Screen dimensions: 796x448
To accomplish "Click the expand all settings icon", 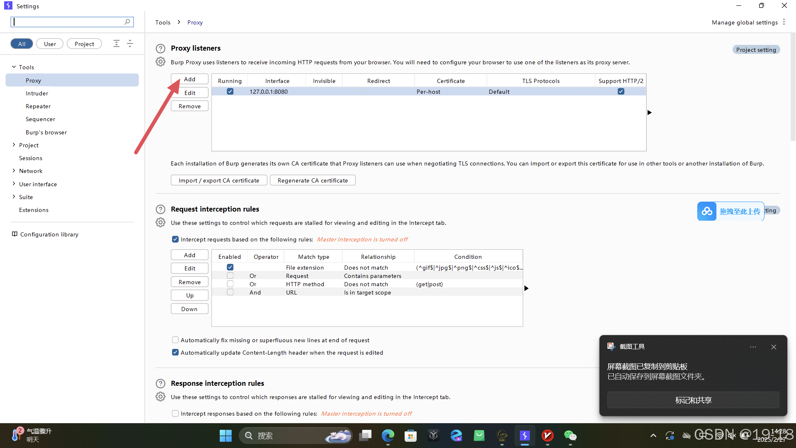I will (x=116, y=44).
